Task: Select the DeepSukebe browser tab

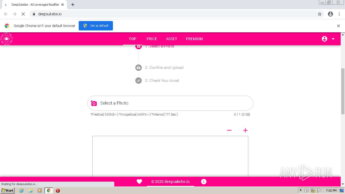Action: tap(34, 5)
